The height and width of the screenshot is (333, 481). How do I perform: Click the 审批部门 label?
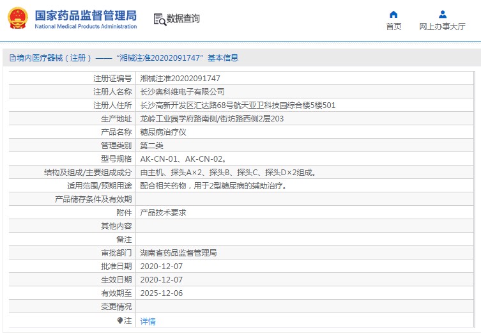click(x=116, y=253)
